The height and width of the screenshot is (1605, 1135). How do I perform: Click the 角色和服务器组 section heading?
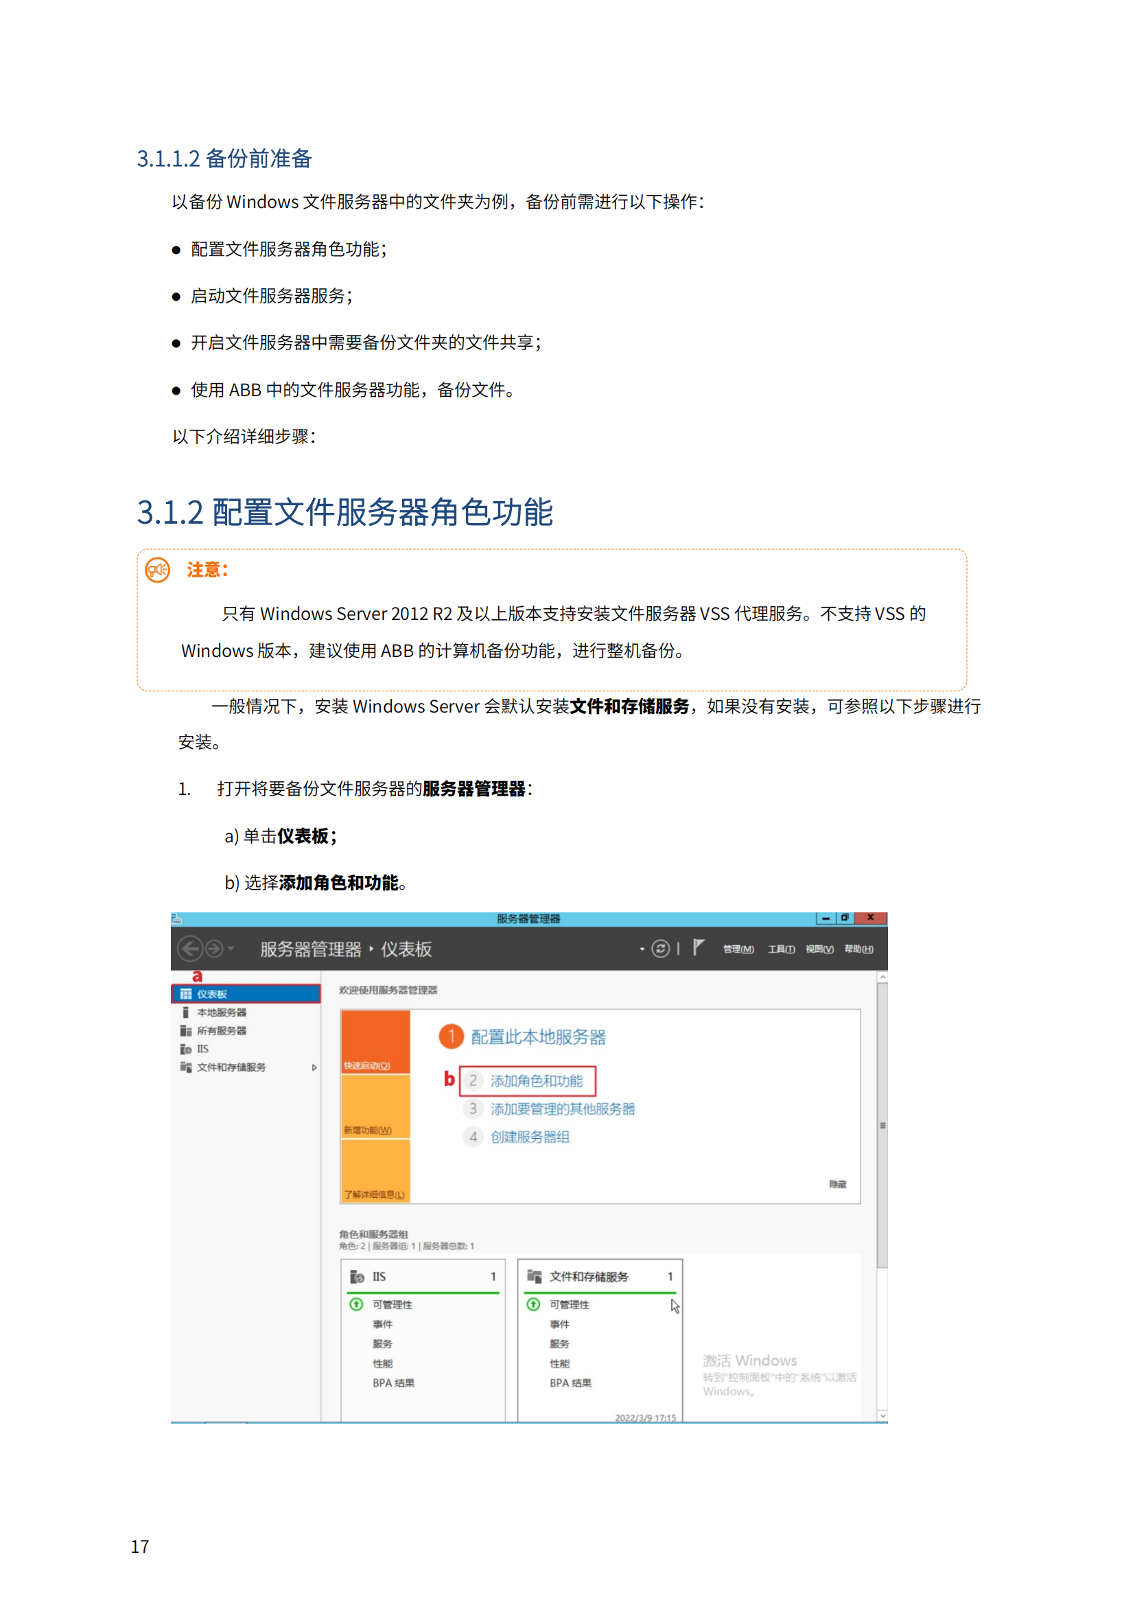tap(373, 1234)
